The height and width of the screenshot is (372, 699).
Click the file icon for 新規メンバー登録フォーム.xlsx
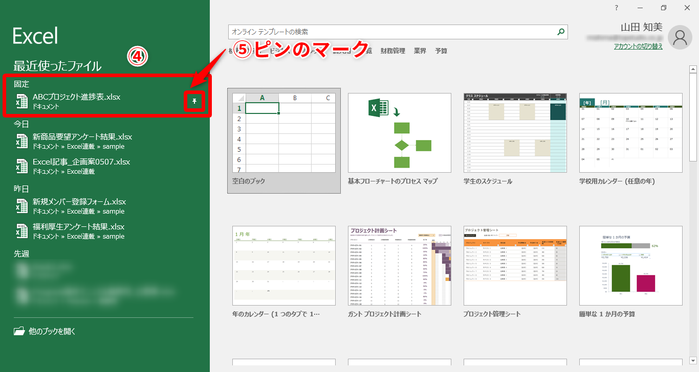(x=21, y=206)
